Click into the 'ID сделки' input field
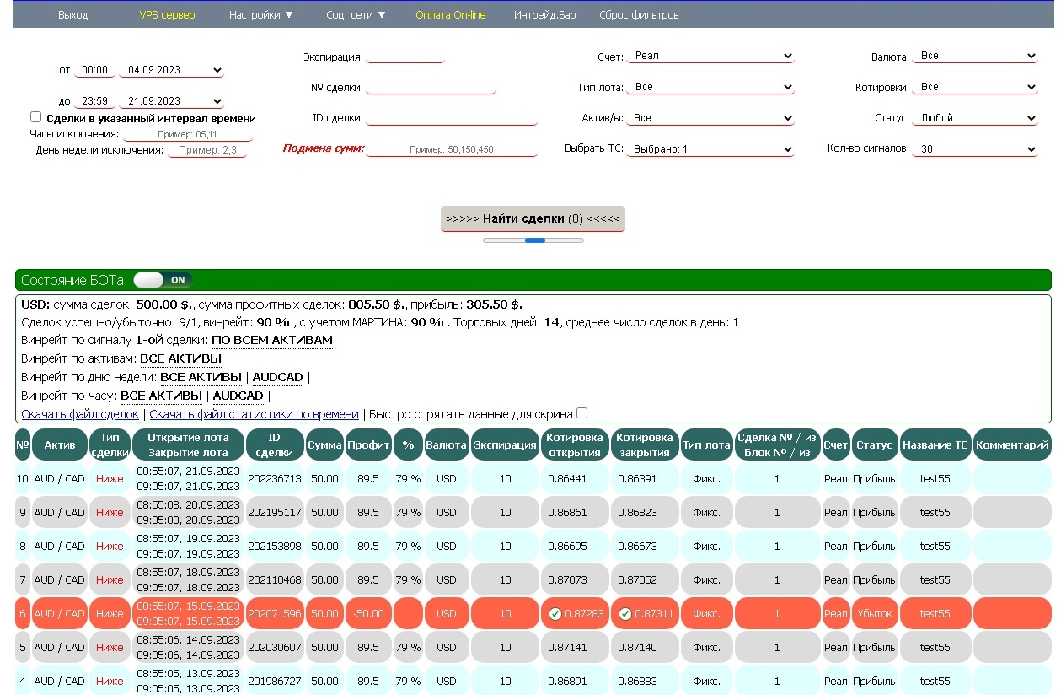This screenshot has width=1061, height=695. click(x=452, y=118)
